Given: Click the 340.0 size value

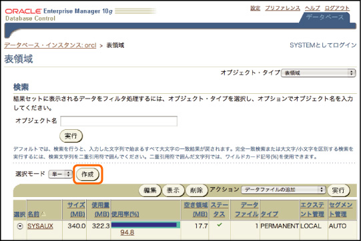Looking at the screenshot, I should pyautogui.click(x=77, y=226).
